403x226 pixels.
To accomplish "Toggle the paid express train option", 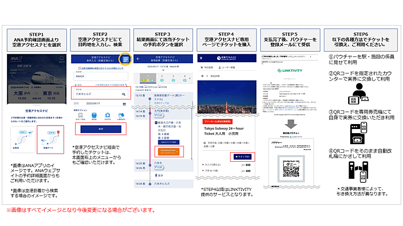I will pos(107,116).
